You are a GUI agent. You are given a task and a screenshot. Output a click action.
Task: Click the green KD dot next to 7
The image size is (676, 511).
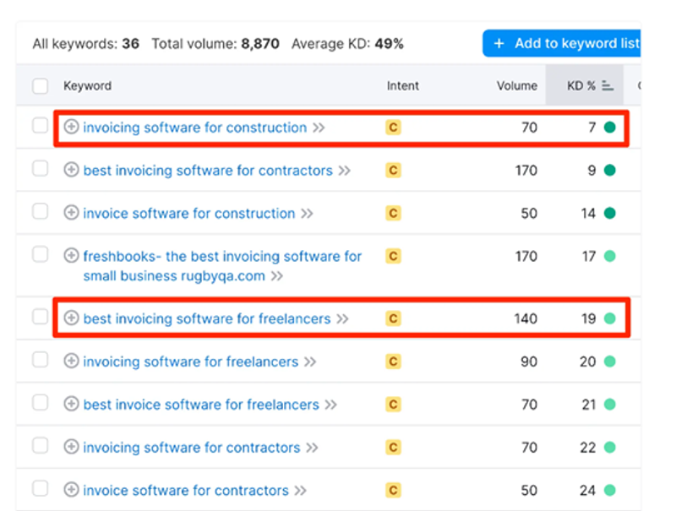click(x=609, y=127)
